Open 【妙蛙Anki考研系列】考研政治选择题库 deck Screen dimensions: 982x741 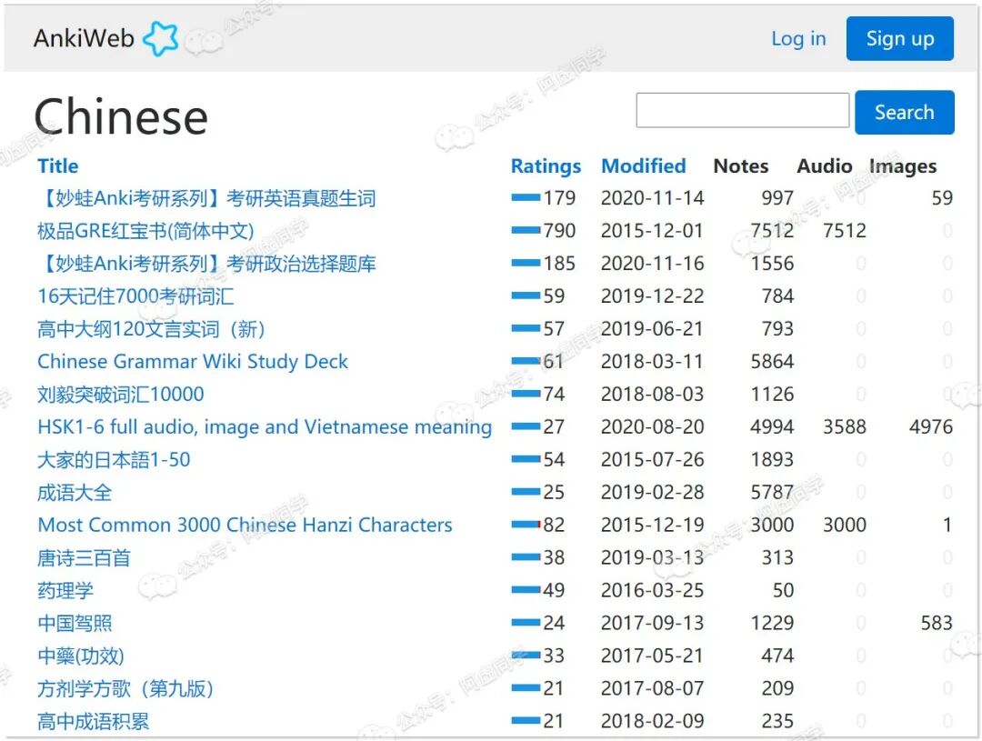(206, 264)
